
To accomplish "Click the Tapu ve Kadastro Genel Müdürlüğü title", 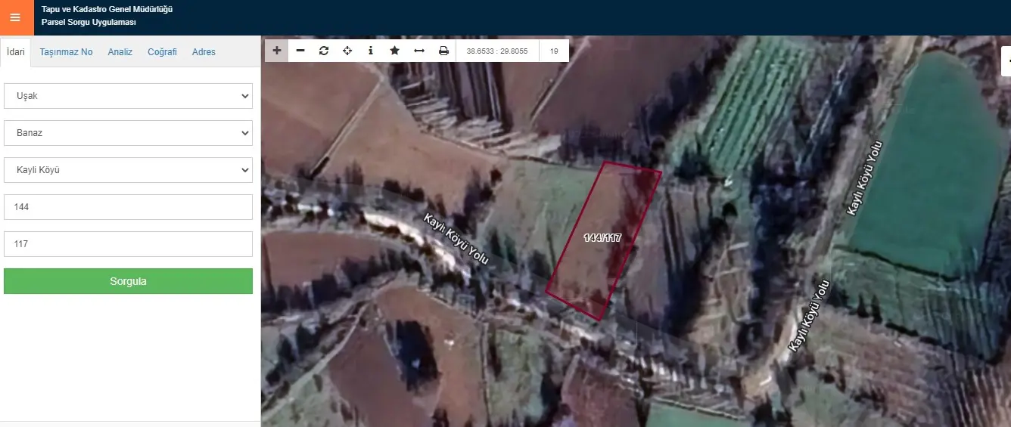I will [107, 10].
